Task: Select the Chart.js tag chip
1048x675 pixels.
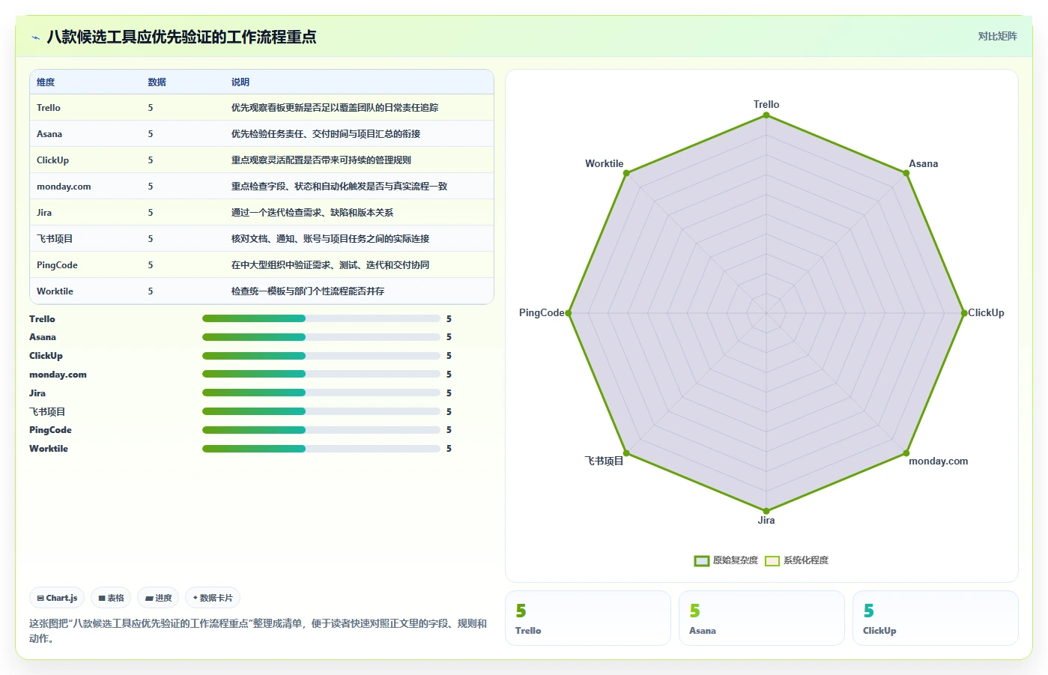Action: pyautogui.click(x=57, y=598)
